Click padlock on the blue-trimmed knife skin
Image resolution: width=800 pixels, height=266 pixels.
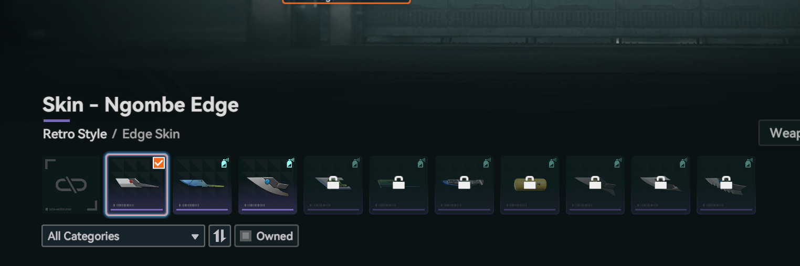coord(464,182)
